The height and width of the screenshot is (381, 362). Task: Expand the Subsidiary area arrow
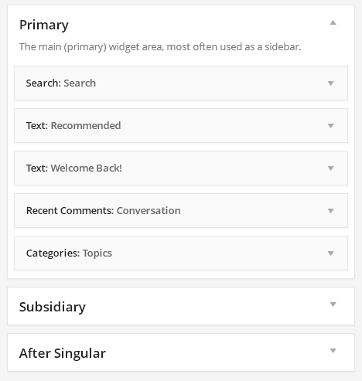(333, 304)
